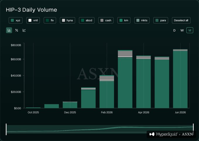
Task: Click the Oct 2025 bar
Action: click(33, 108)
